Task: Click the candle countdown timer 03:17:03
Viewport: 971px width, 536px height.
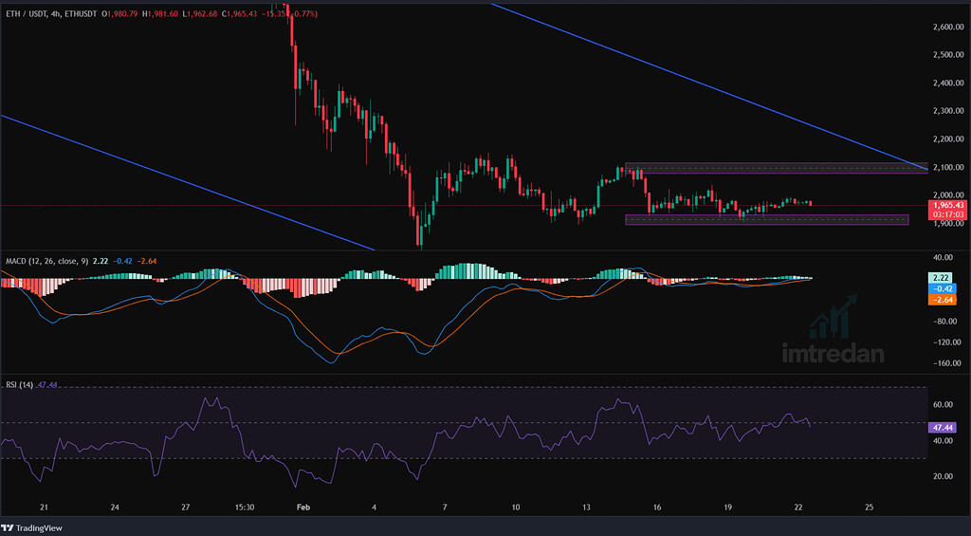Action: (946, 213)
